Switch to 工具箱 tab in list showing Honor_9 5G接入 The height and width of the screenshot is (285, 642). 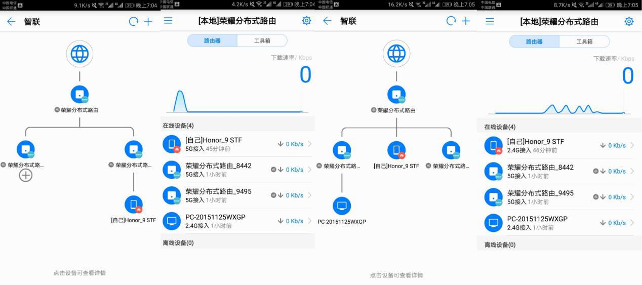[262, 40]
